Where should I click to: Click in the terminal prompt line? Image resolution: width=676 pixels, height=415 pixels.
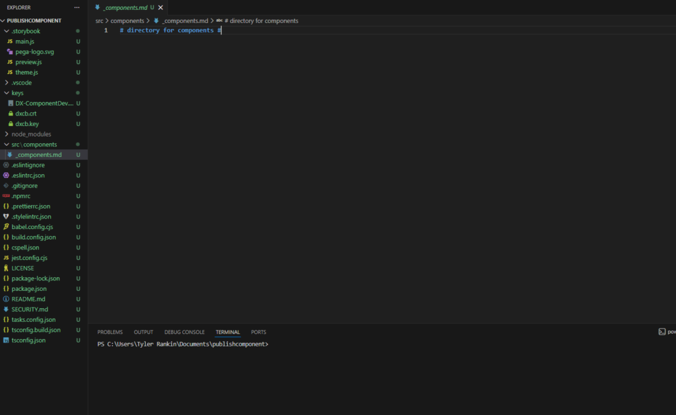pos(330,344)
